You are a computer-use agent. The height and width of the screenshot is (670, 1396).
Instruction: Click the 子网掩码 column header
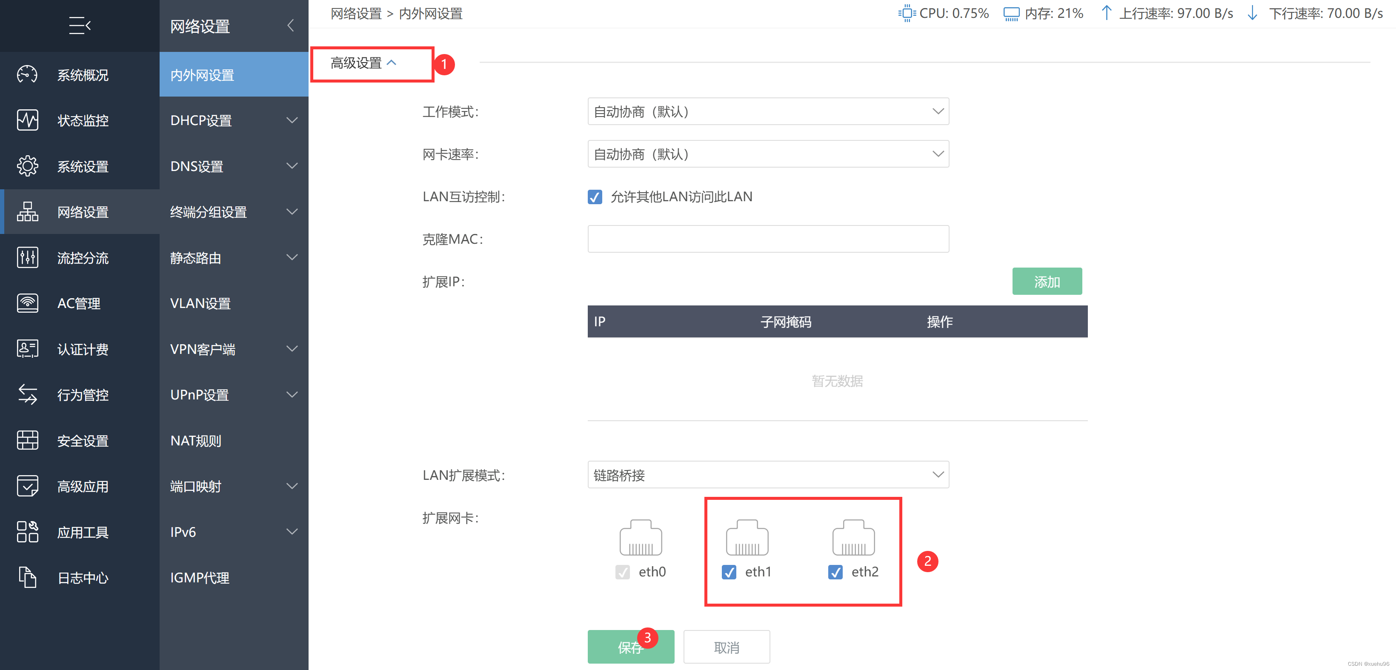[785, 322]
